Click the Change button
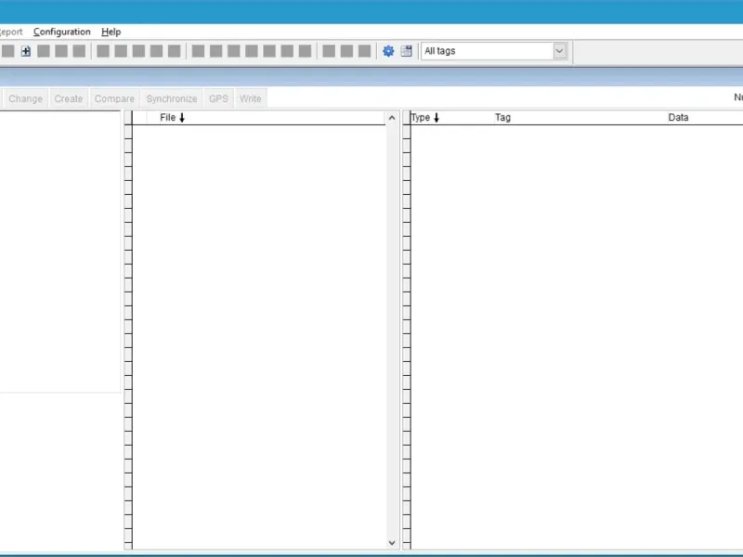 tap(26, 98)
